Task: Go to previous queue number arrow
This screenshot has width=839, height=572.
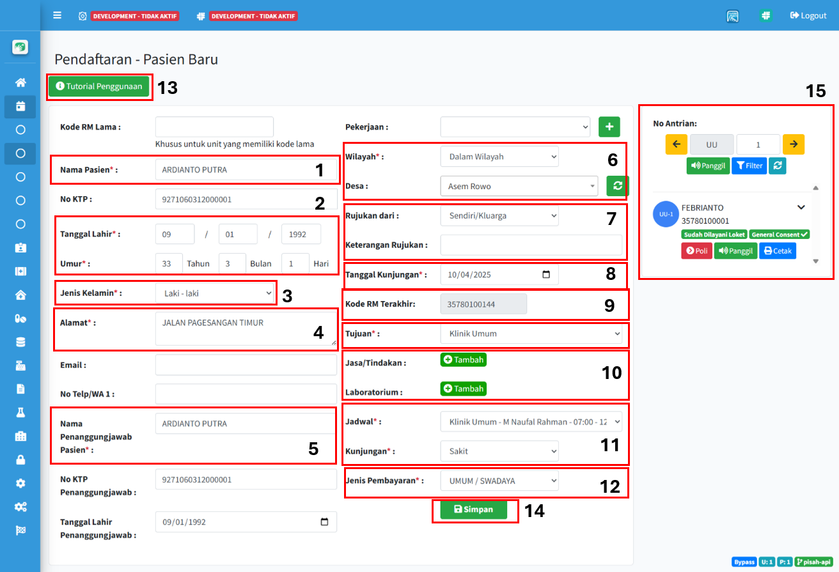Action: 676,144
